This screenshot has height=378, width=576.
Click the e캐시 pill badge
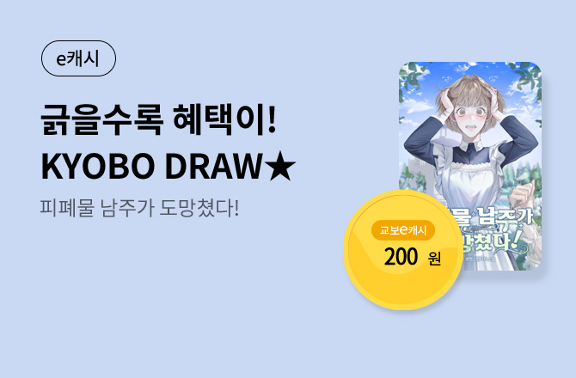pyautogui.click(x=78, y=58)
